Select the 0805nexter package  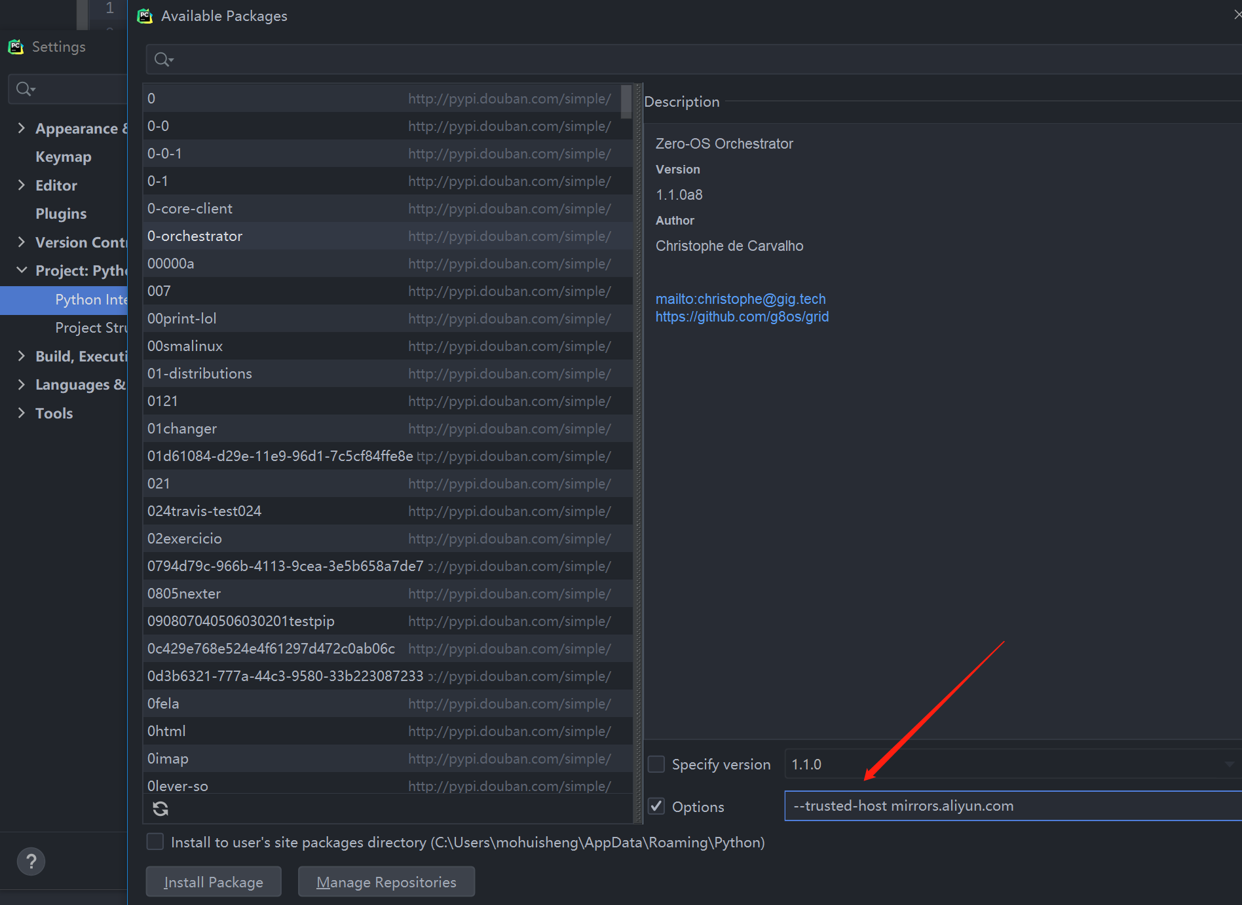click(x=388, y=593)
